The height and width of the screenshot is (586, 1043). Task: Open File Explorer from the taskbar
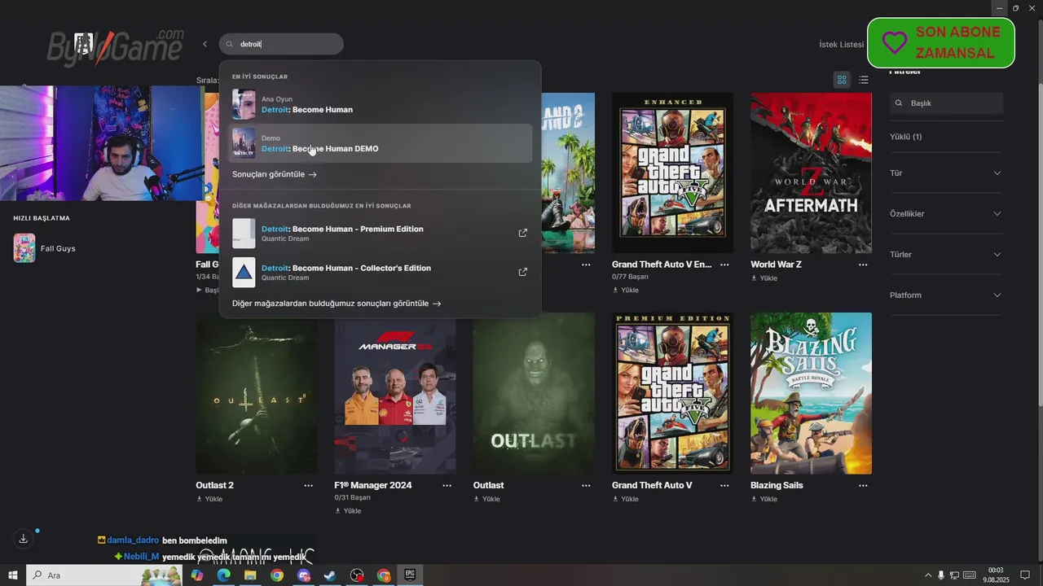(250, 575)
